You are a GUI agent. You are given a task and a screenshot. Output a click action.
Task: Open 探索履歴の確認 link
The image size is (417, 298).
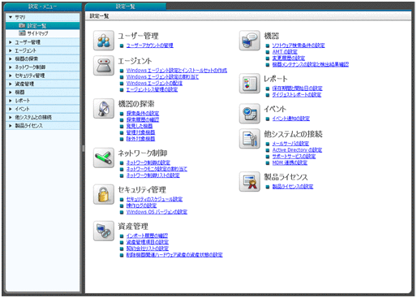pyautogui.click(x=143, y=119)
